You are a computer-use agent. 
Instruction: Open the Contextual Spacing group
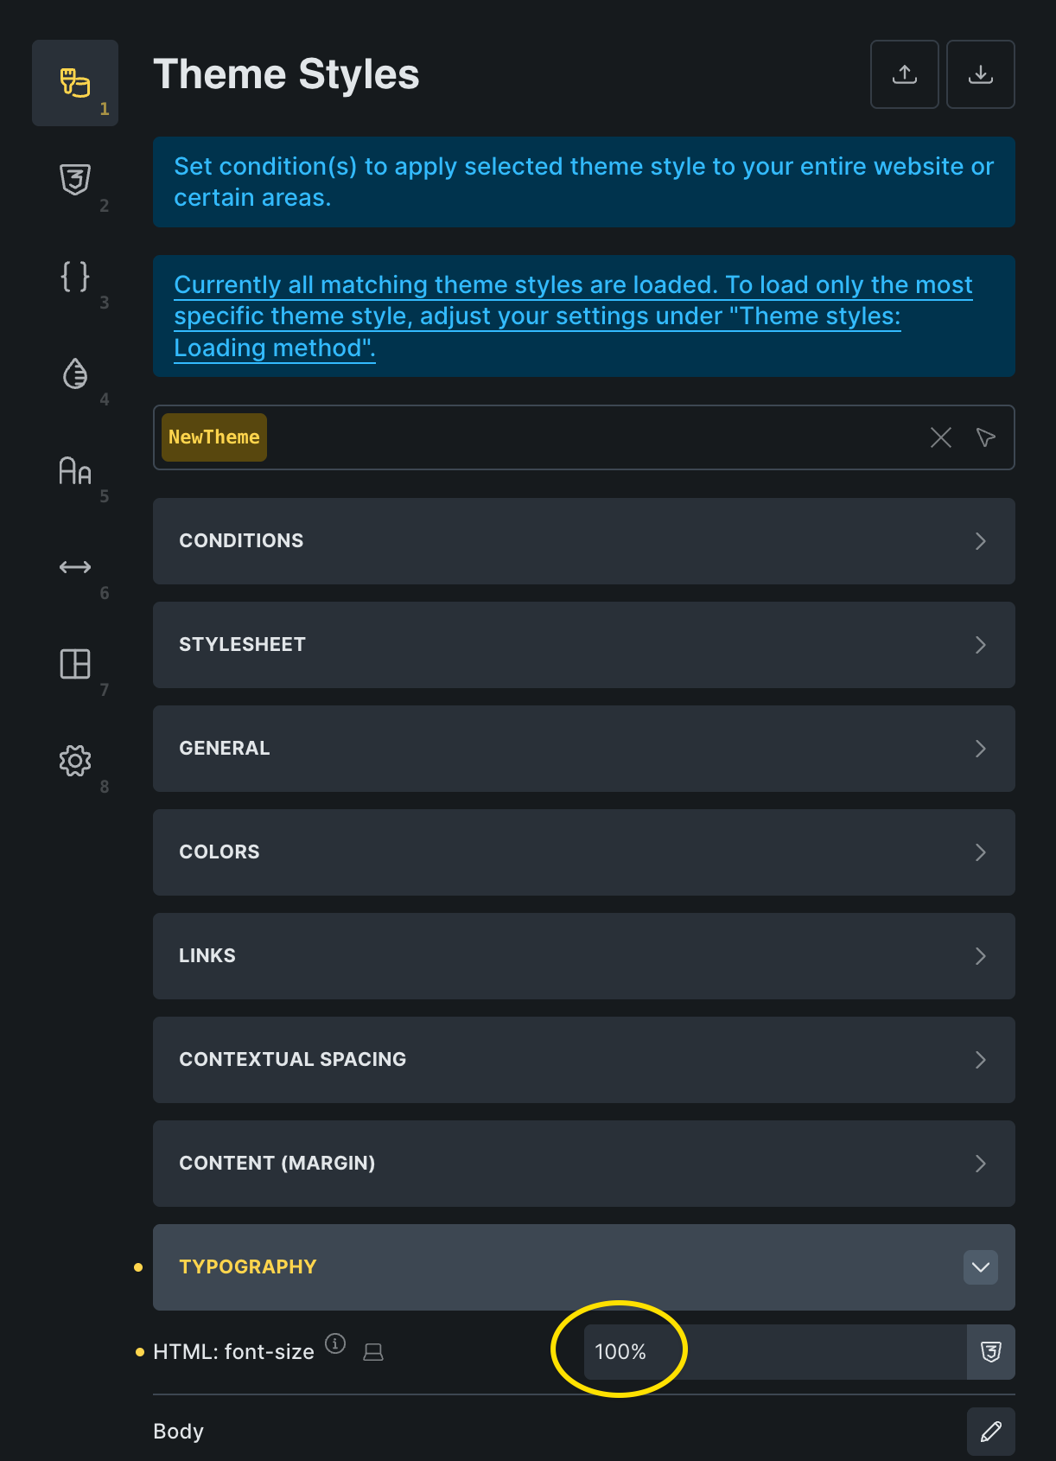[x=583, y=1060]
